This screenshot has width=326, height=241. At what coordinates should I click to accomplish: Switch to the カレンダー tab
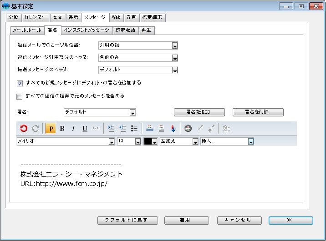click(x=36, y=17)
